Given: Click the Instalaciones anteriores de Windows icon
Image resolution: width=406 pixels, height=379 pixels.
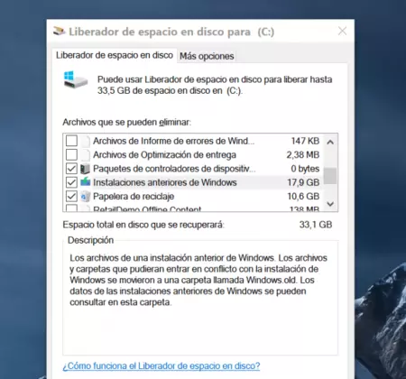Looking at the screenshot, I should [86, 182].
